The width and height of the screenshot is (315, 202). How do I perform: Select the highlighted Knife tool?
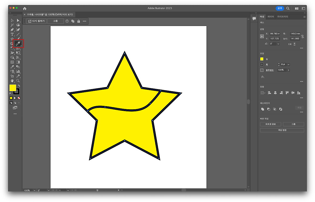(18, 43)
